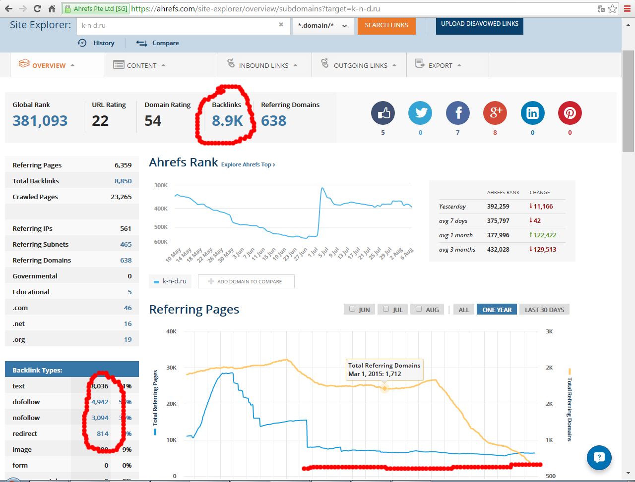The height and width of the screenshot is (482, 635).
Task: Click the Twitter share icon
Action: [x=420, y=113]
